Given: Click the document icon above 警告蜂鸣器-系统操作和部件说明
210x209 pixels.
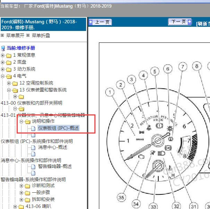Looking at the screenshot, I should pos(33,173).
